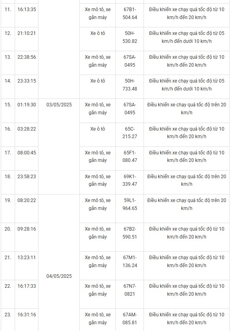Select time 16:13:35 in row 11

pyautogui.click(x=27, y=10)
